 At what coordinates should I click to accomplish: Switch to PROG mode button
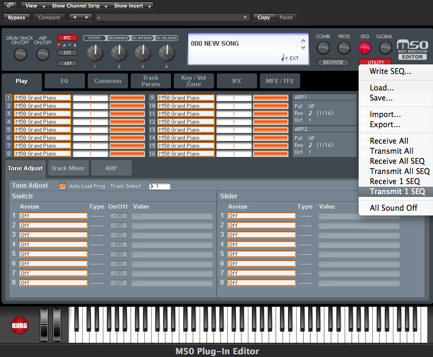tap(344, 48)
